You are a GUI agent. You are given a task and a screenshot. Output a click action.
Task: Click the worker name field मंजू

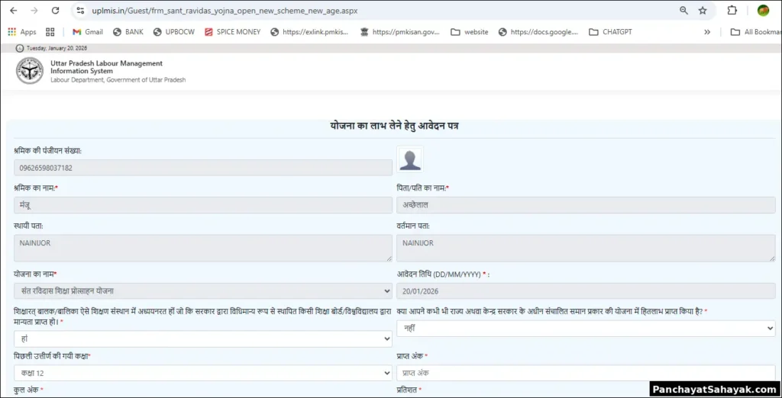tap(203, 205)
